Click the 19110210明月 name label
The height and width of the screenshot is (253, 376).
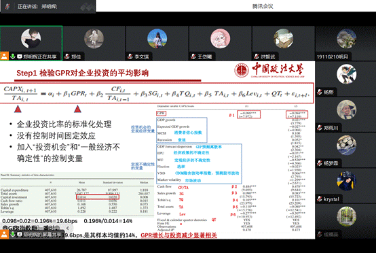pos(333,57)
